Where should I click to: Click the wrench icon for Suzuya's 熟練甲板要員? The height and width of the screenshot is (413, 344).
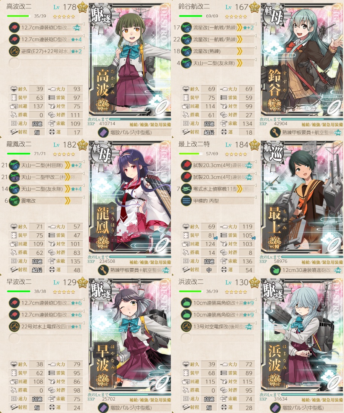tap(275, 132)
